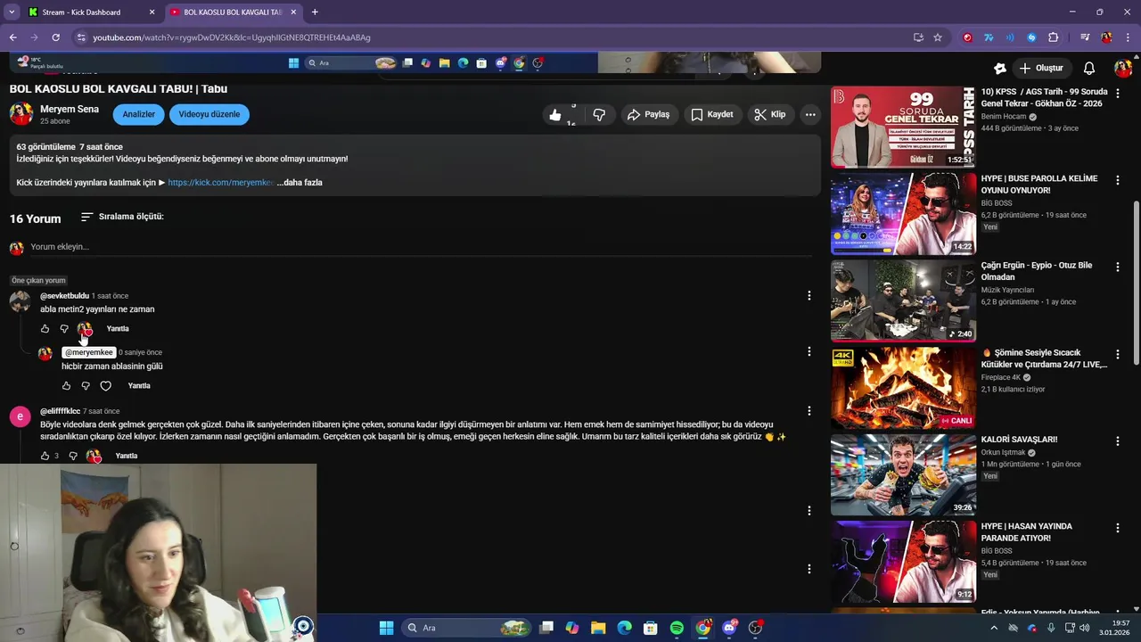
Task: Dislike the @elifffkilcc comment
Action: 73,456
